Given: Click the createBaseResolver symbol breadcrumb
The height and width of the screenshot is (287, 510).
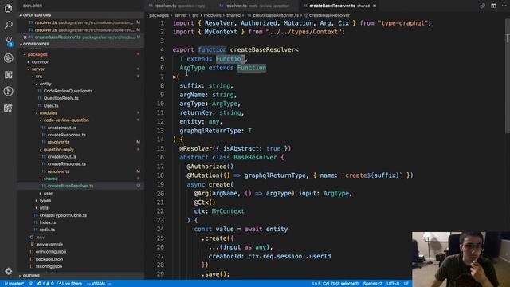Looking at the screenshot, I should [329, 15].
